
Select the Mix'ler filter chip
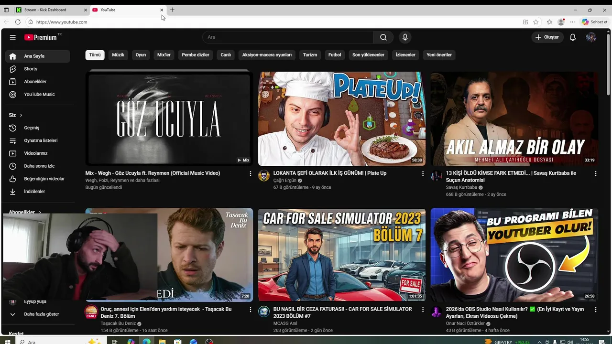coord(164,55)
